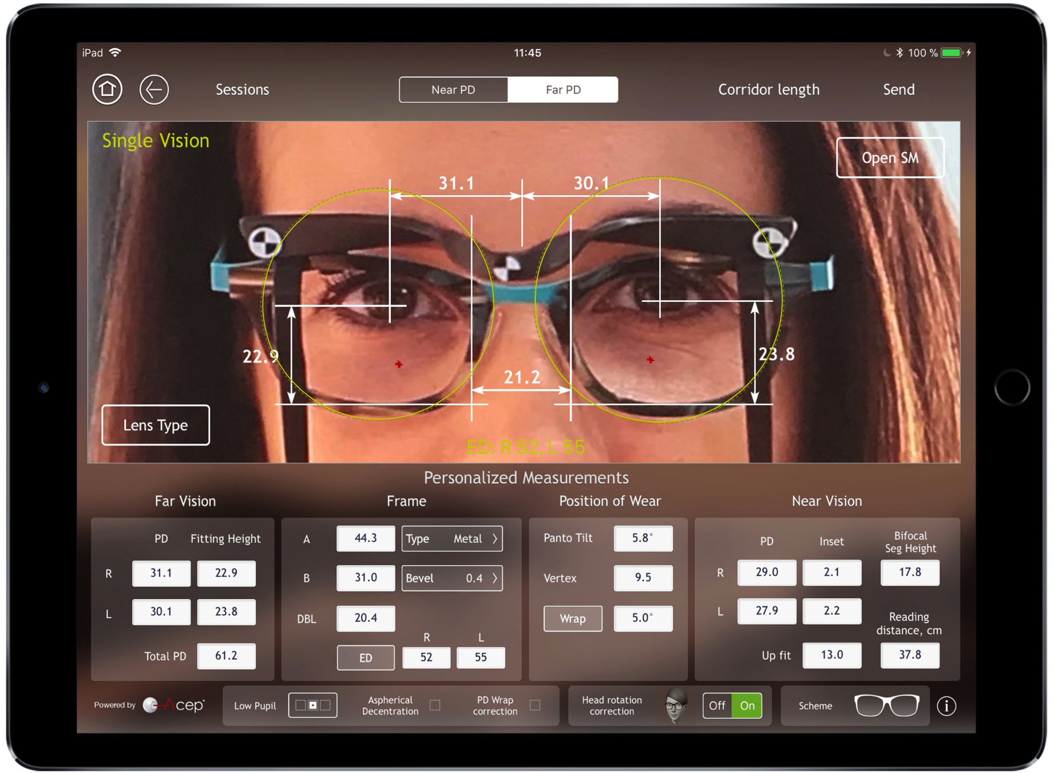Tap the head rotation avatar icon

[676, 705]
